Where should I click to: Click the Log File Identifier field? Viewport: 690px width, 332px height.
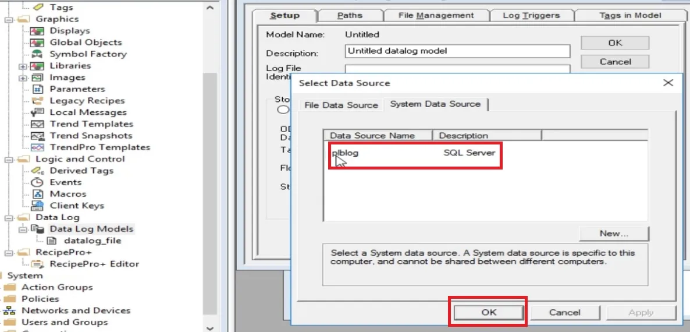click(457, 69)
